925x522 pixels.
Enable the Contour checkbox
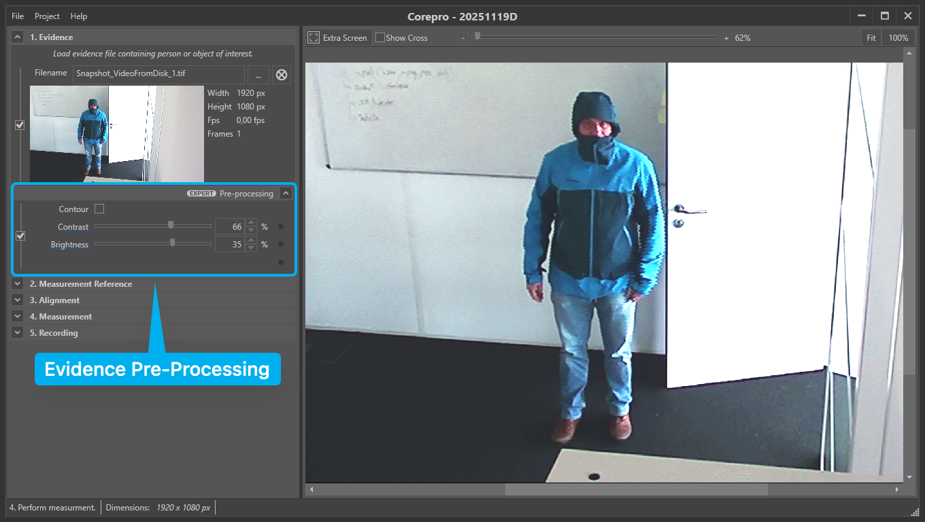click(99, 209)
